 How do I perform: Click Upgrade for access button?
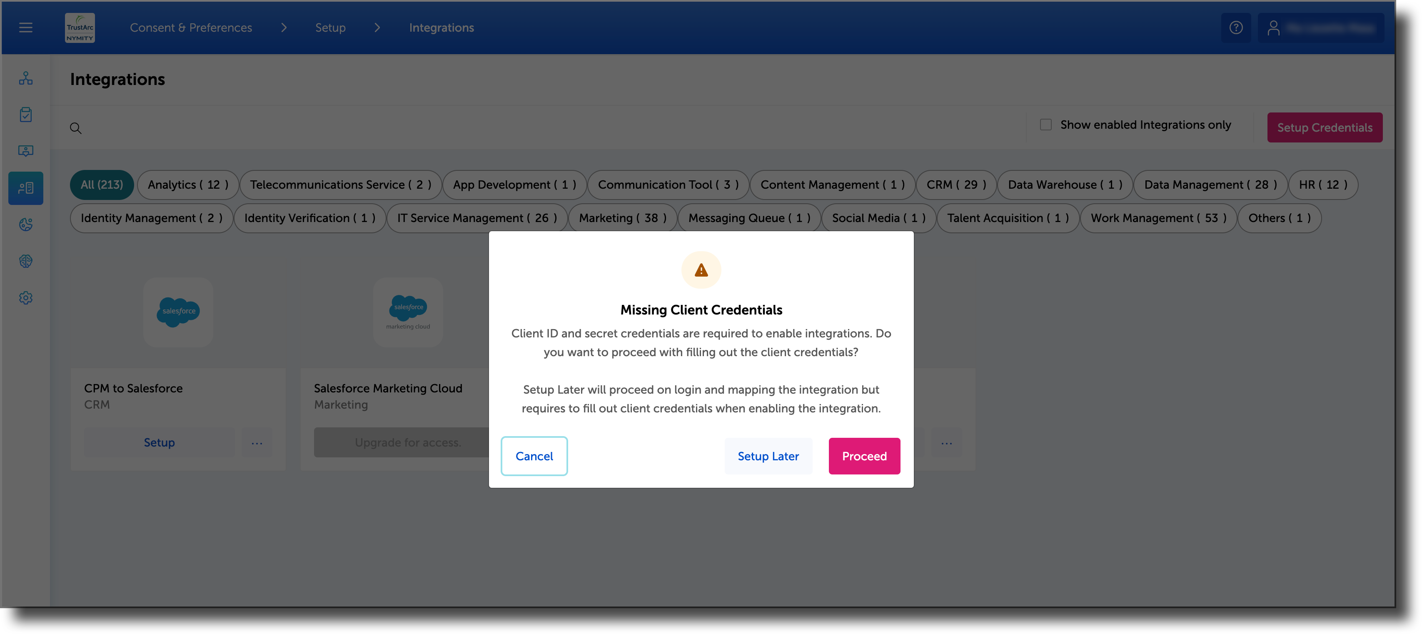coord(402,442)
